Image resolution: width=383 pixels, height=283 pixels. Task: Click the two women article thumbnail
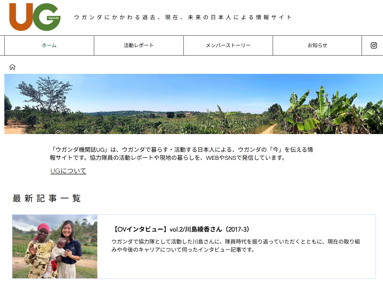pyautogui.click(x=55, y=246)
